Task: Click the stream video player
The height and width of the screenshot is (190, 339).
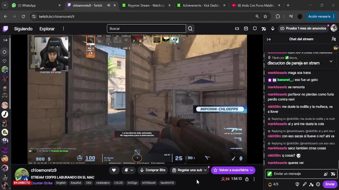Action: (x=137, y=99)
